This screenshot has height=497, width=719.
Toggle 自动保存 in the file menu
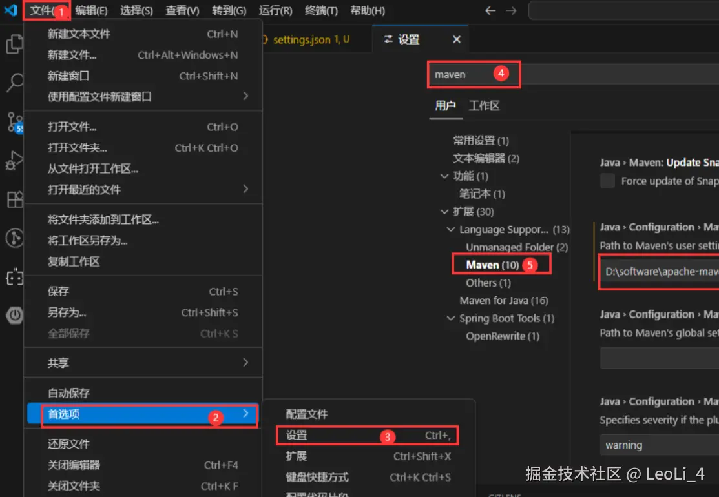(143, 393)
